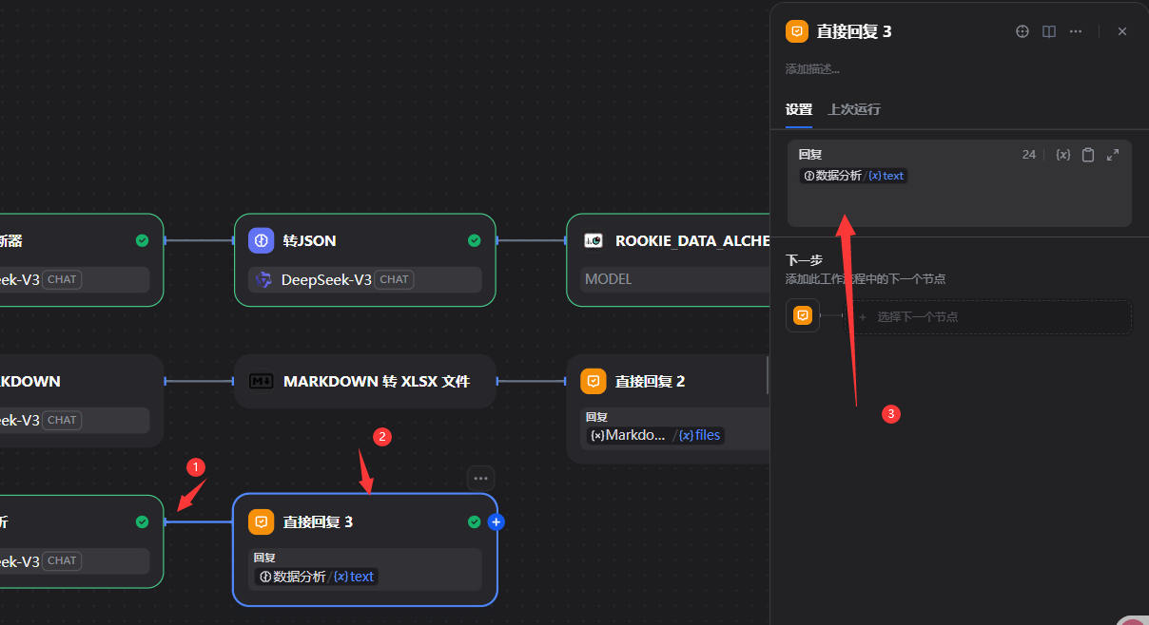Screen dimensions: 1149x625
Task: Click the 数据分析/text variable tag in panel
Action: pyautogui.click(x=853, y=176)
